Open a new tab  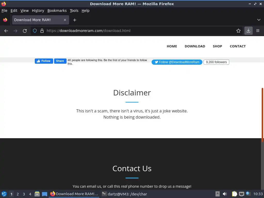pos(75,20)
